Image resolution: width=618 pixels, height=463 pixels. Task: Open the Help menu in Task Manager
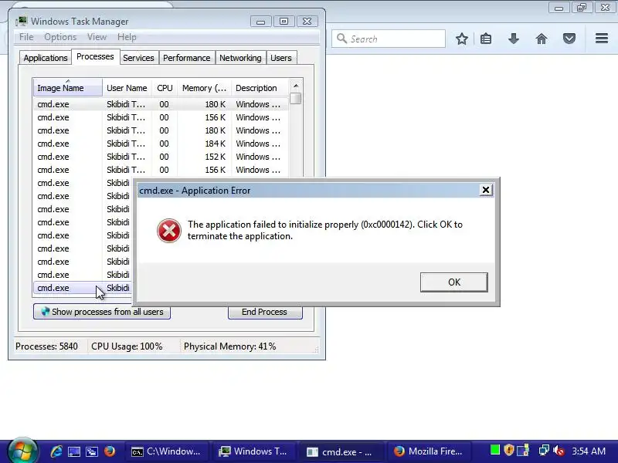[x=127, y=37]
